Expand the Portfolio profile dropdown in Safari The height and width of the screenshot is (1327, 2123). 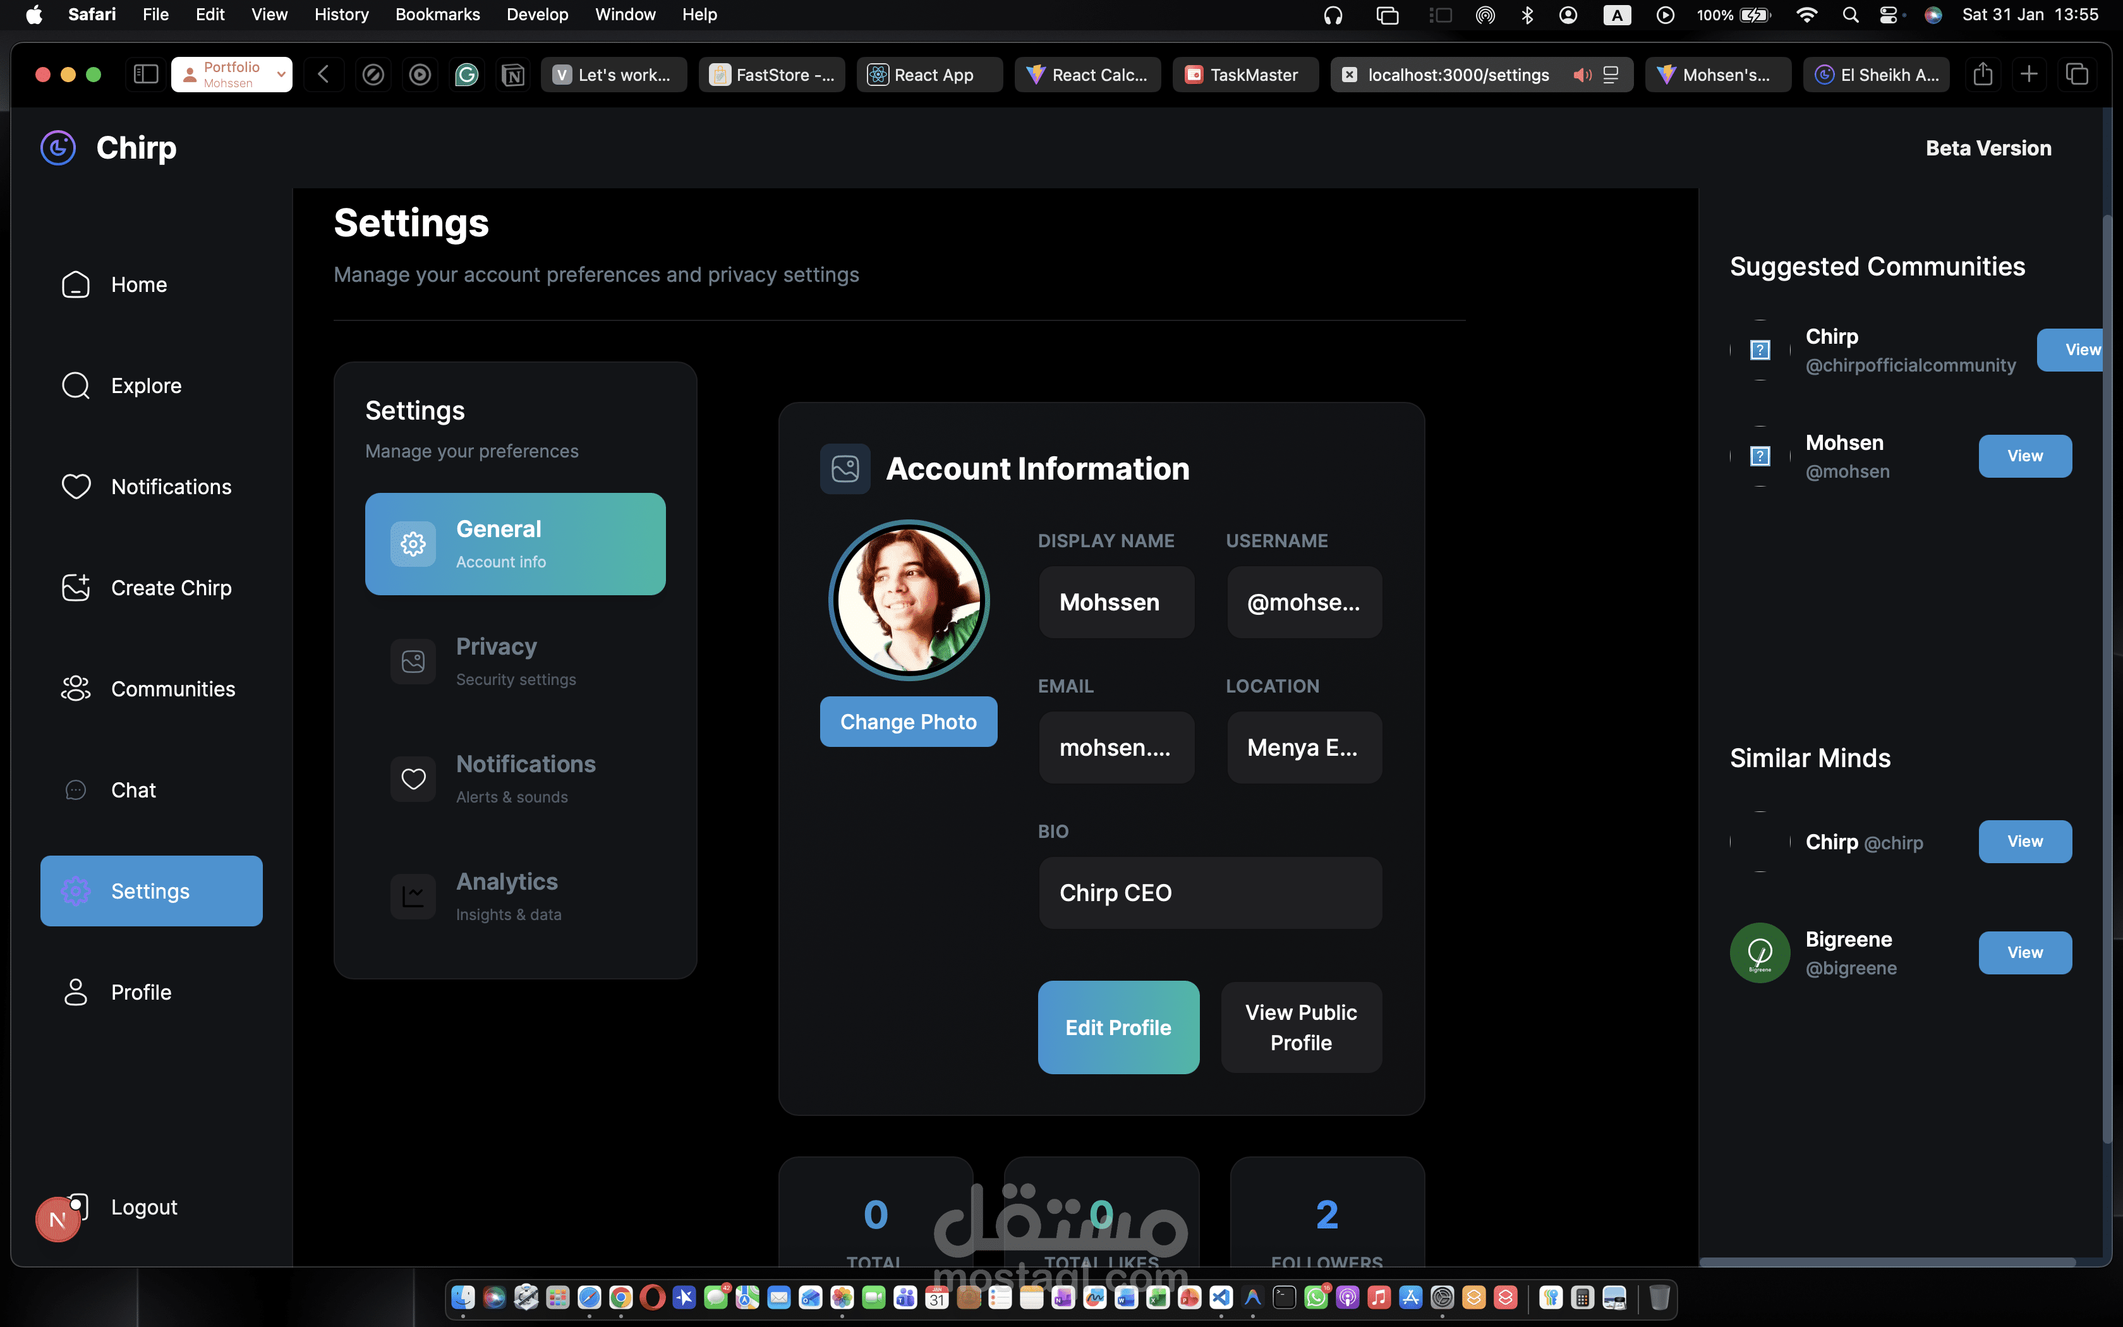pos(281,75)
